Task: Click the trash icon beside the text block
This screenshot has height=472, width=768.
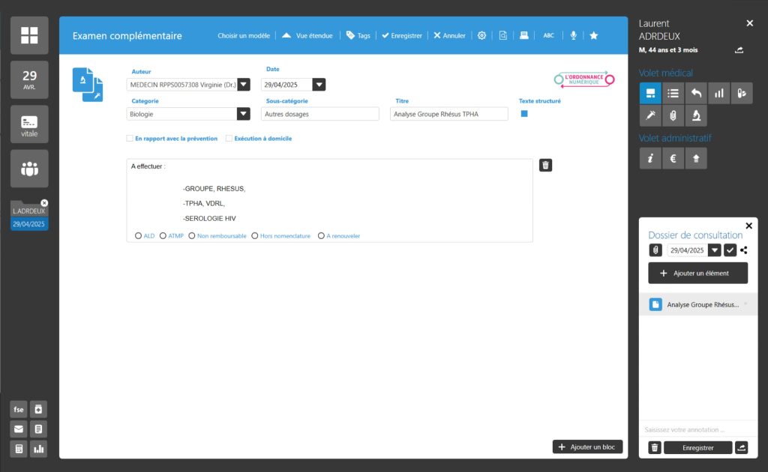Action: (x=546, y=166)
